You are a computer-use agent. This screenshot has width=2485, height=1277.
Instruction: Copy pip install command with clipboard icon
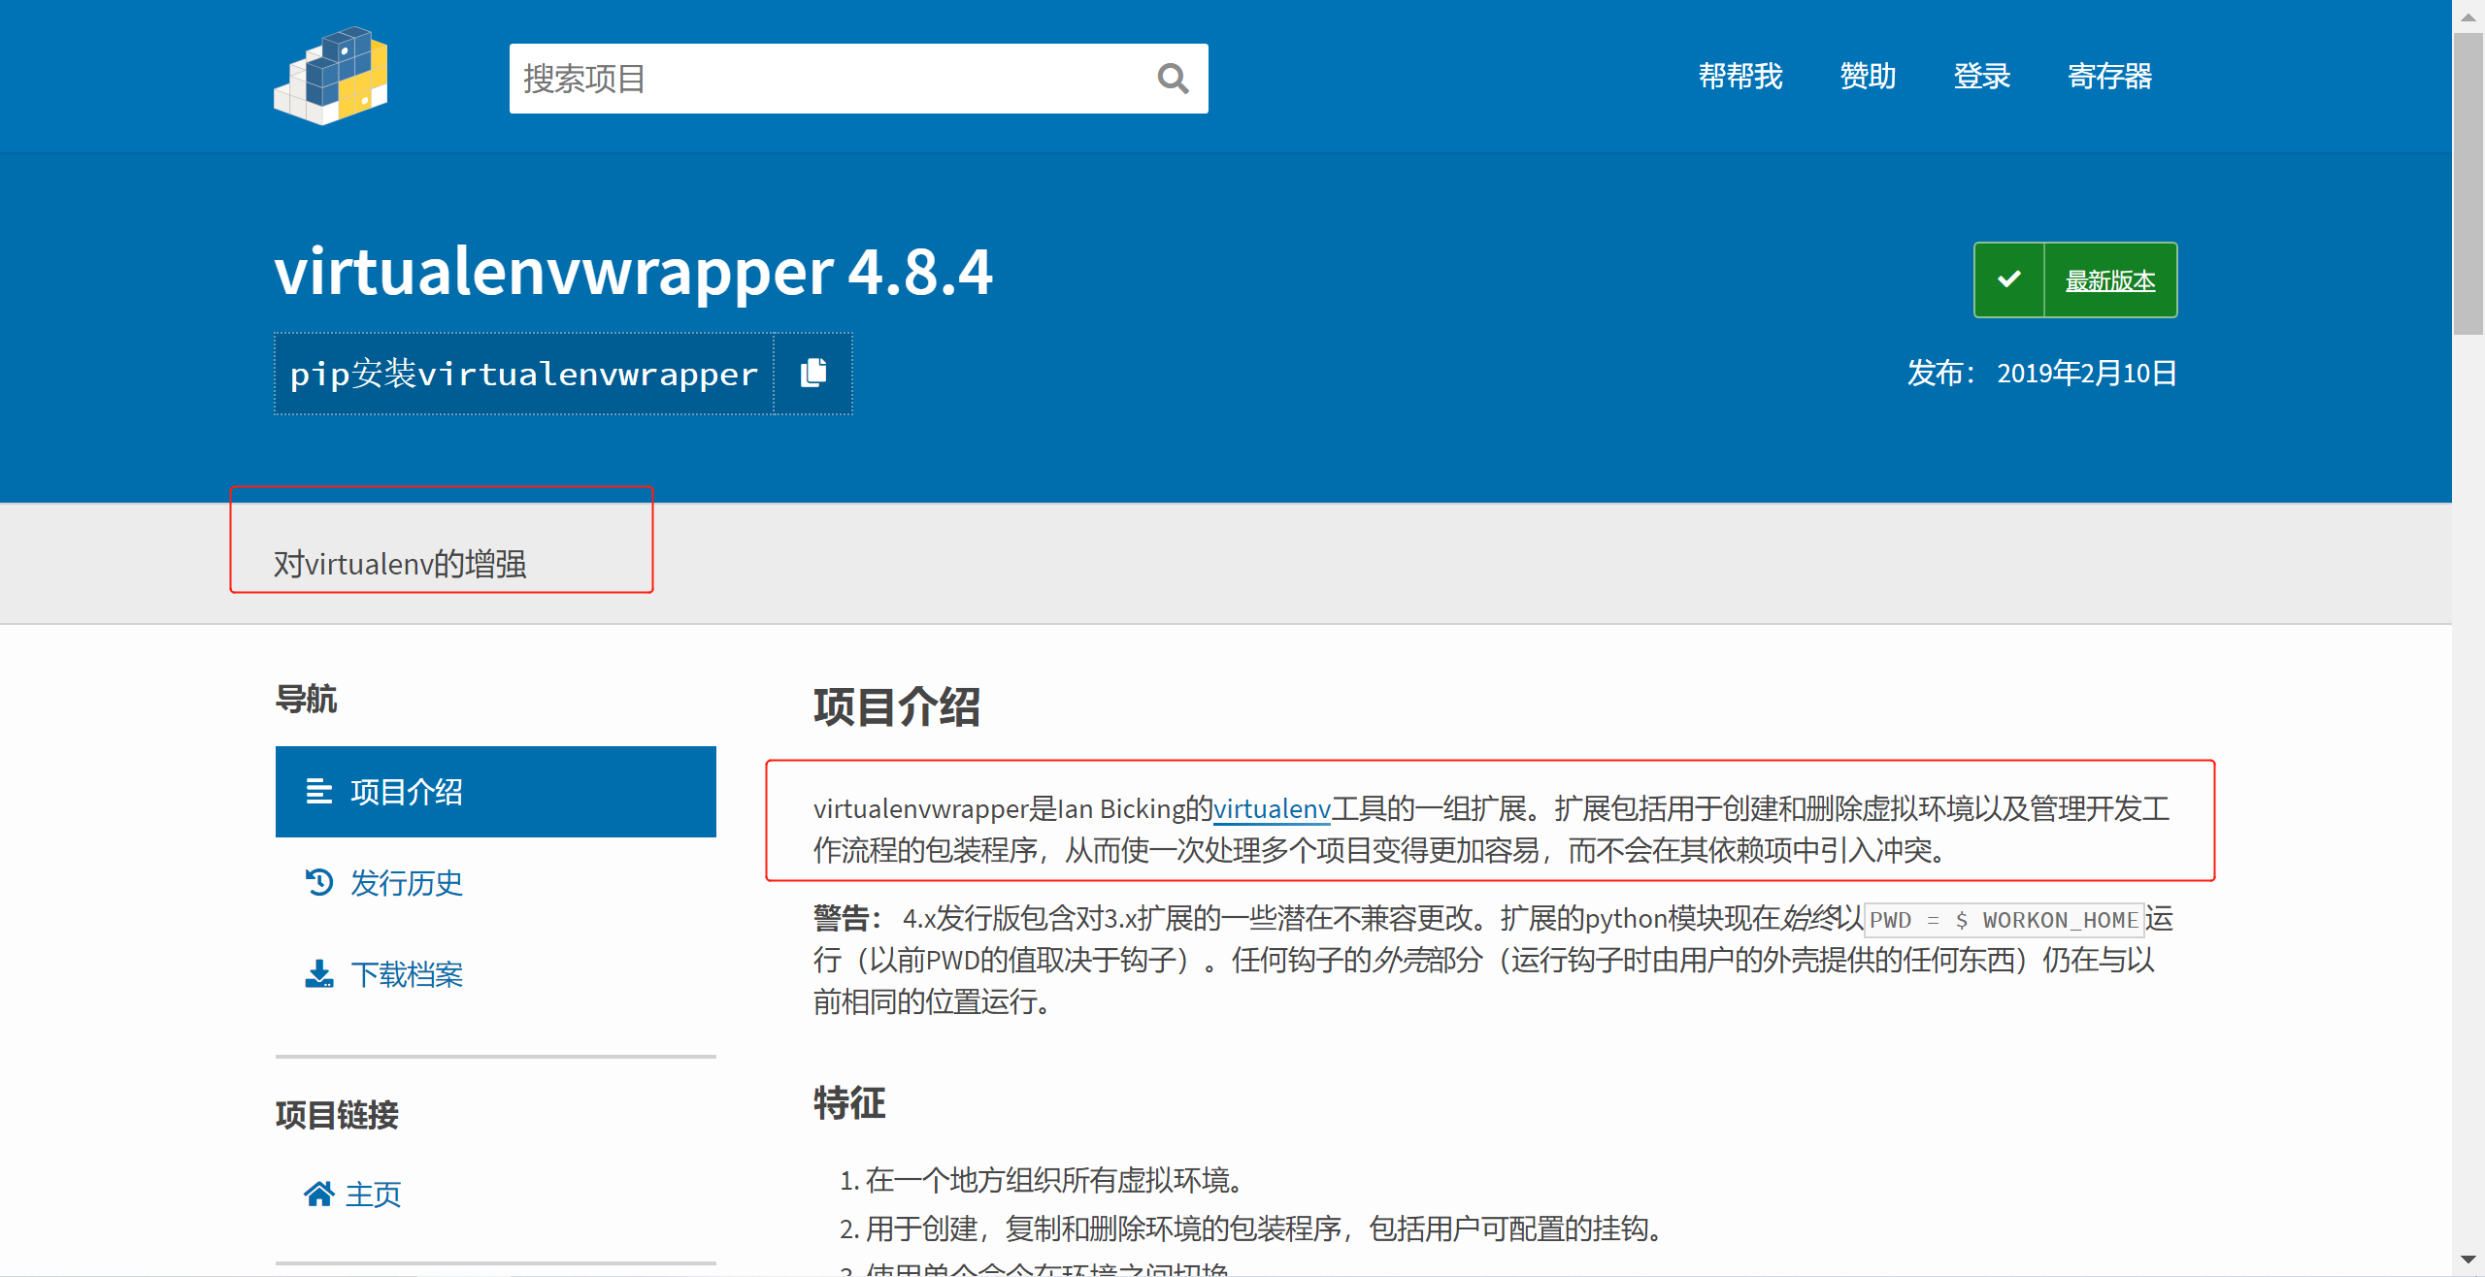click(813, 373)
